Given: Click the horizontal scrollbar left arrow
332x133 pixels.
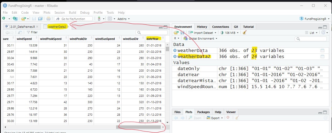Looking at the screenshot, I should tap(5, 127).
